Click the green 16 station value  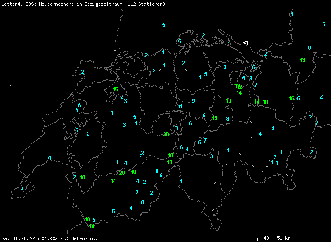coord(92,226)
